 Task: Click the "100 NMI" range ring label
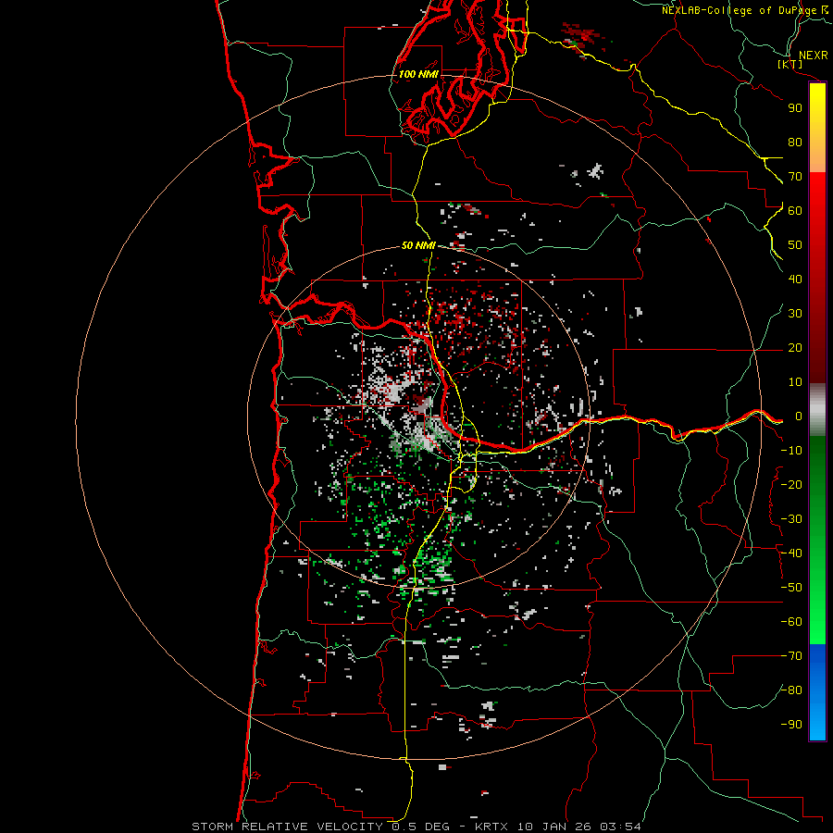(418, 74)
